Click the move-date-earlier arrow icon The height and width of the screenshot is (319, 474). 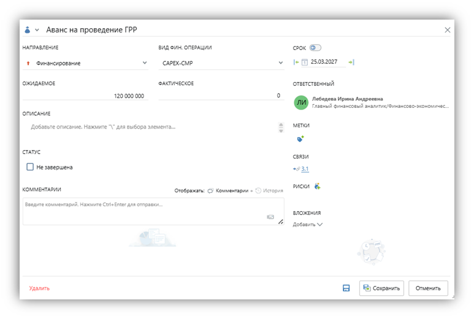click(x=296, y=62)
